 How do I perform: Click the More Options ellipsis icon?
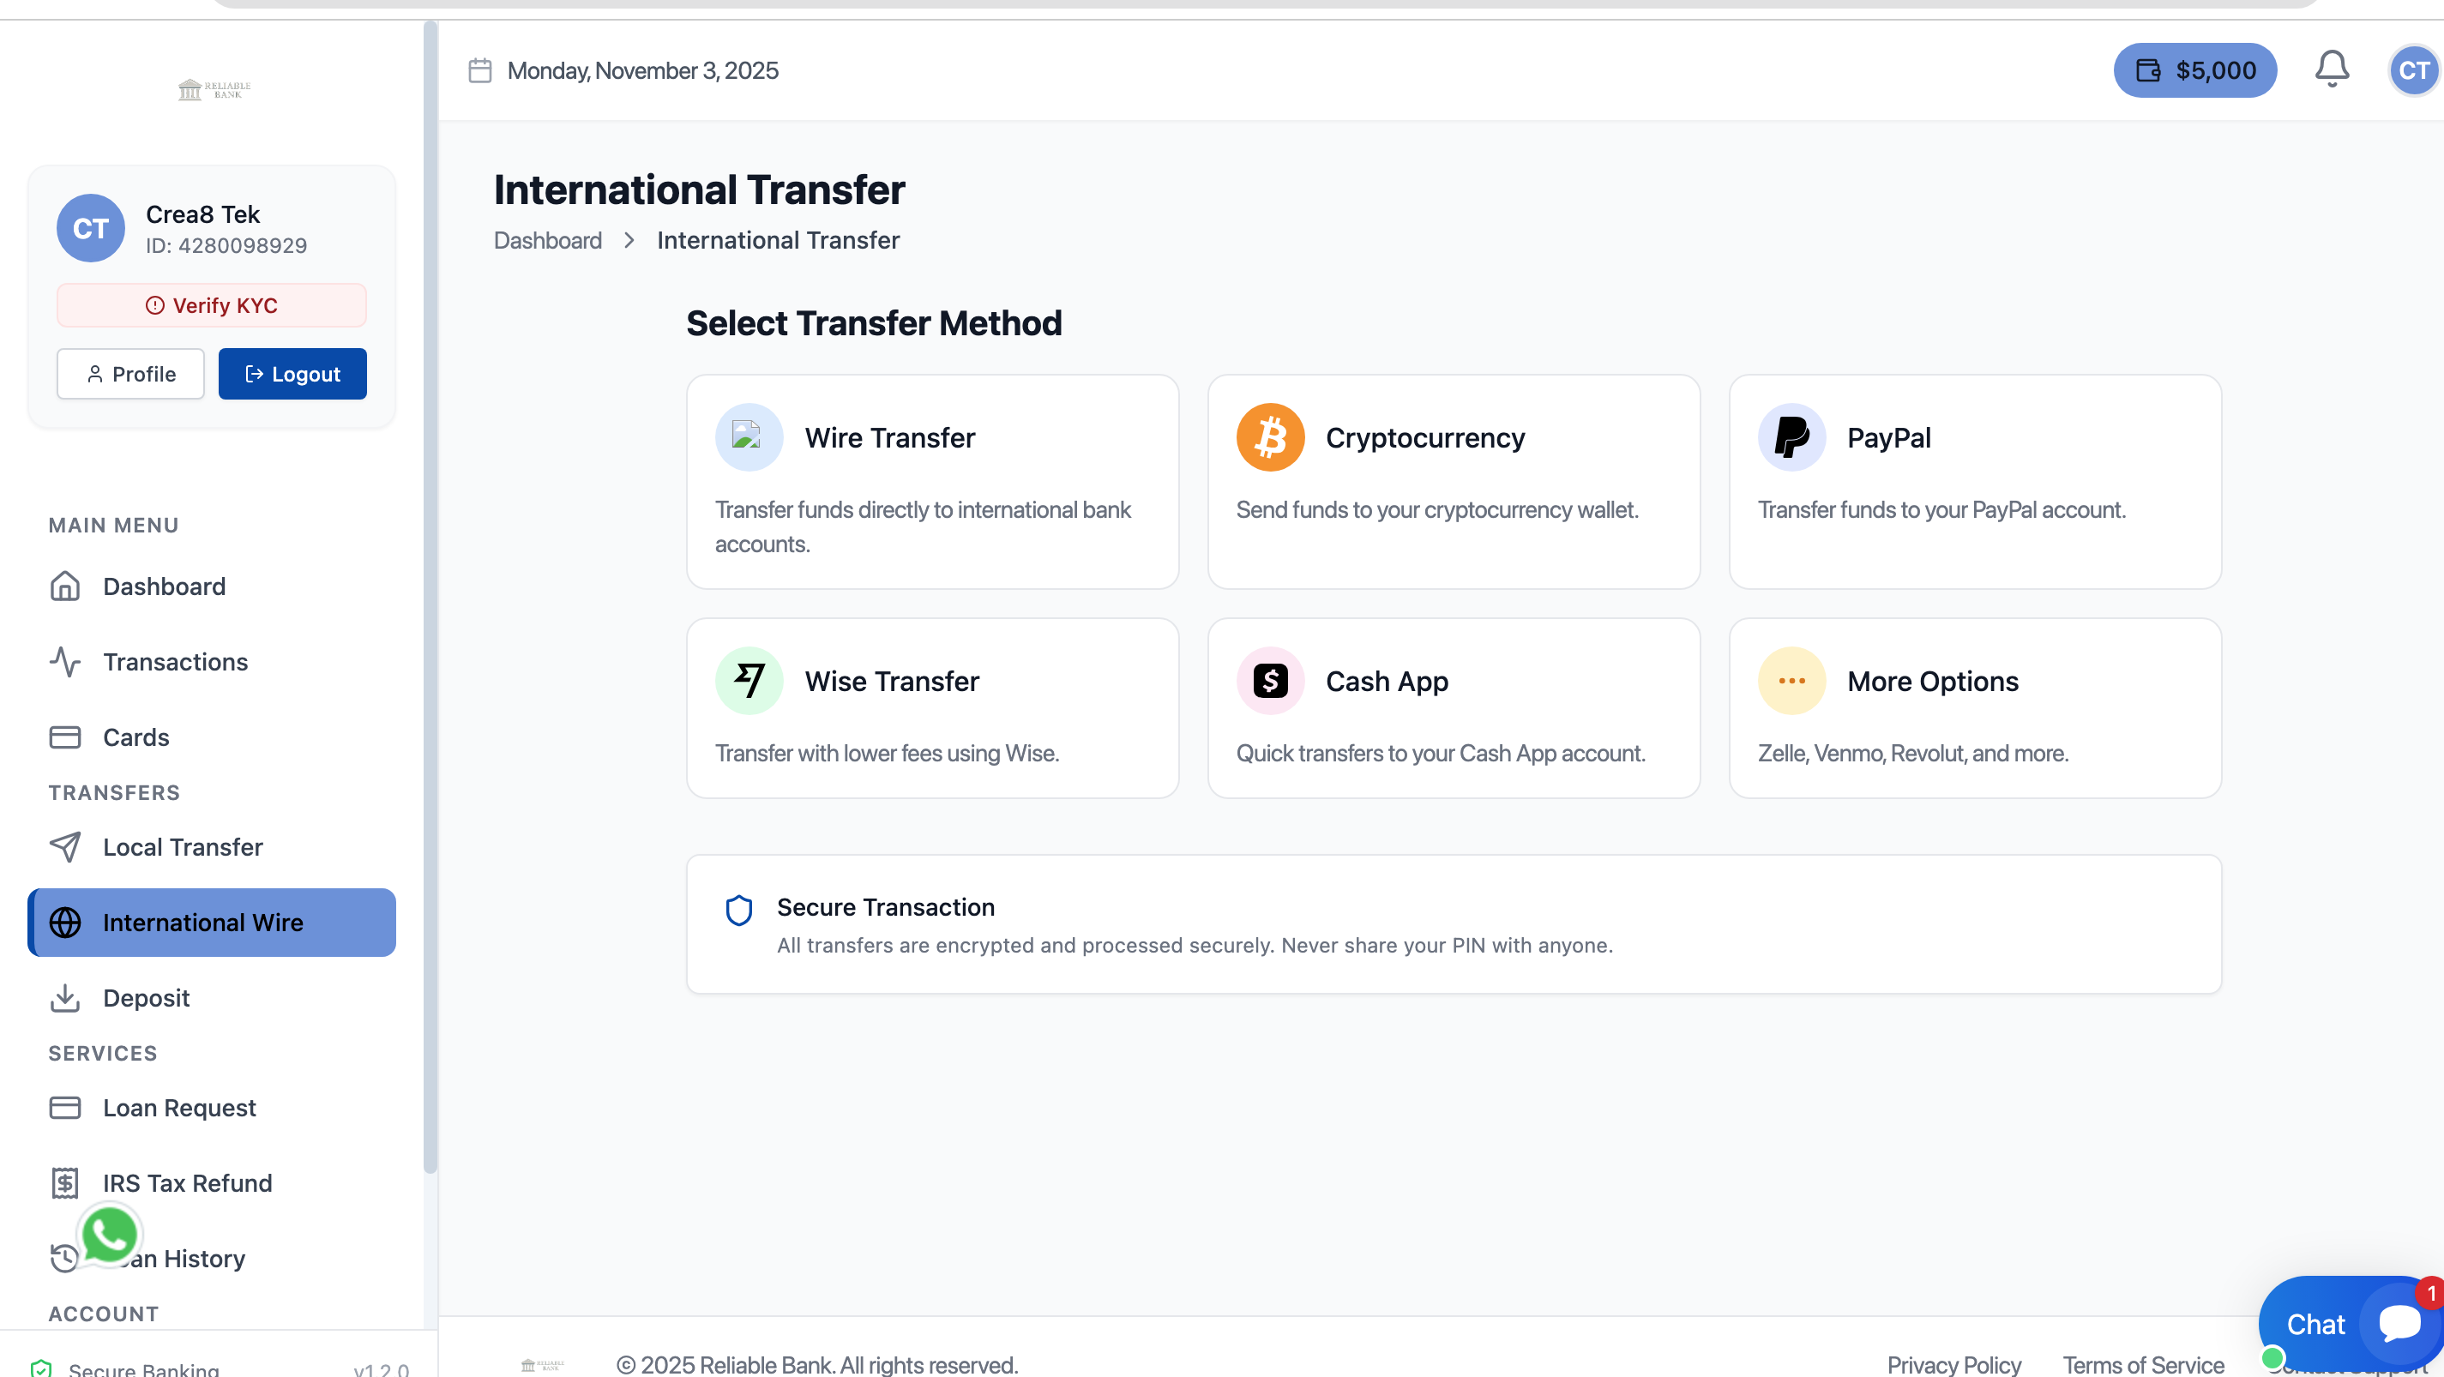click(1791, 681)
